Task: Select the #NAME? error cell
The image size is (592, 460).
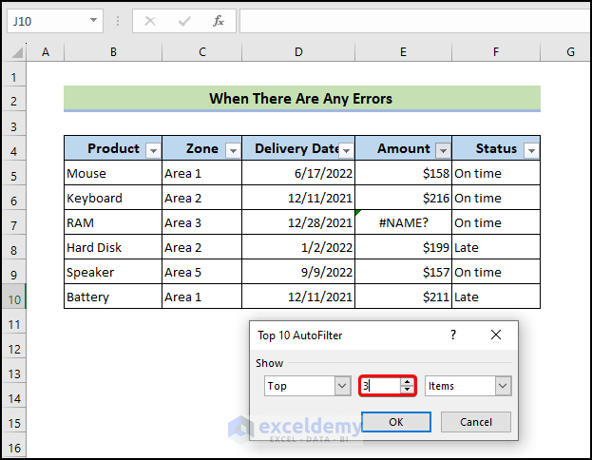Action: pyautogui.click(x=403, y=222)
